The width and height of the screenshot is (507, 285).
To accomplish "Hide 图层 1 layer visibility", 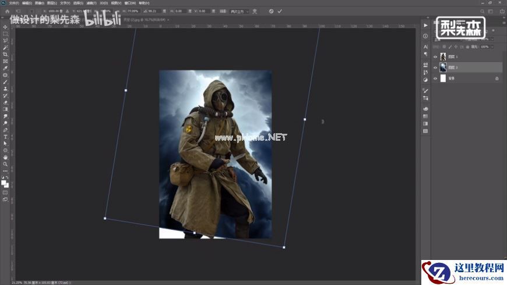I will (435, 57).
